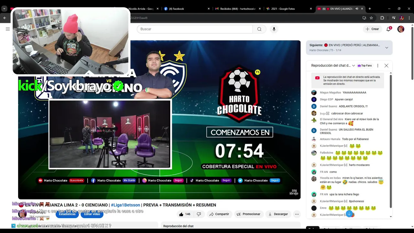Viewport: 414px width, 233px height.
Task: Click the video player area
Action: click(x=159, y=120)
